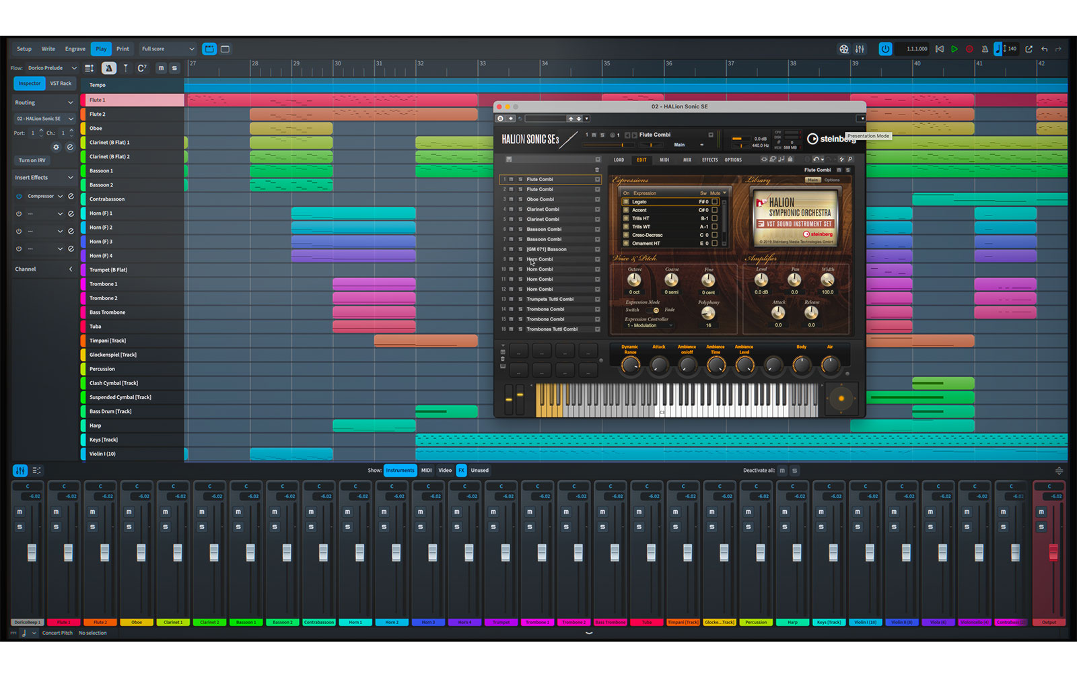Select the Flute 1 track header

click(x=133, y=100)
